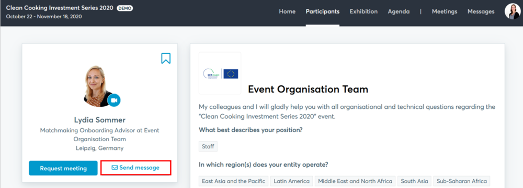Click the envelope icon in Send message
This screenshot has width=523, height=188.
coord(115,168)
